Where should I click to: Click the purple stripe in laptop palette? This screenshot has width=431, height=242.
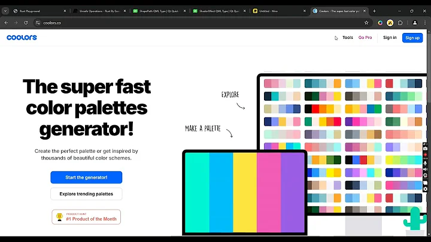pos(293,192)
